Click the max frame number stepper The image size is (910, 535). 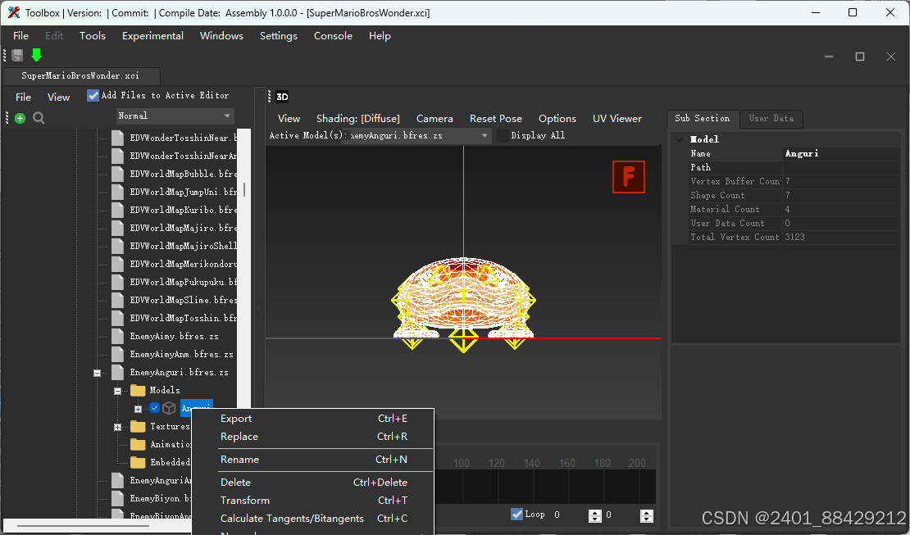pos(647,515)
